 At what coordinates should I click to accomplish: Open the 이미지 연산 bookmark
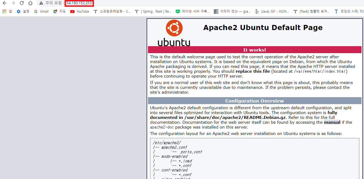[232, 12]
